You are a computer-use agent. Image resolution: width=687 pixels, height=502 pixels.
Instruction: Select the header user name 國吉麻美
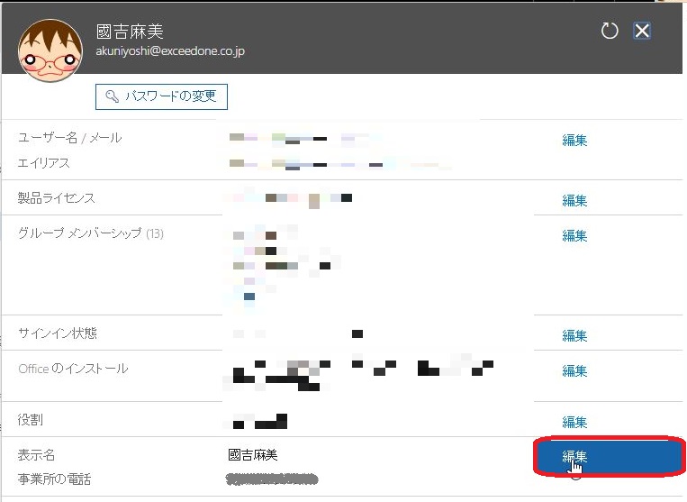click(x=129, y=32)
